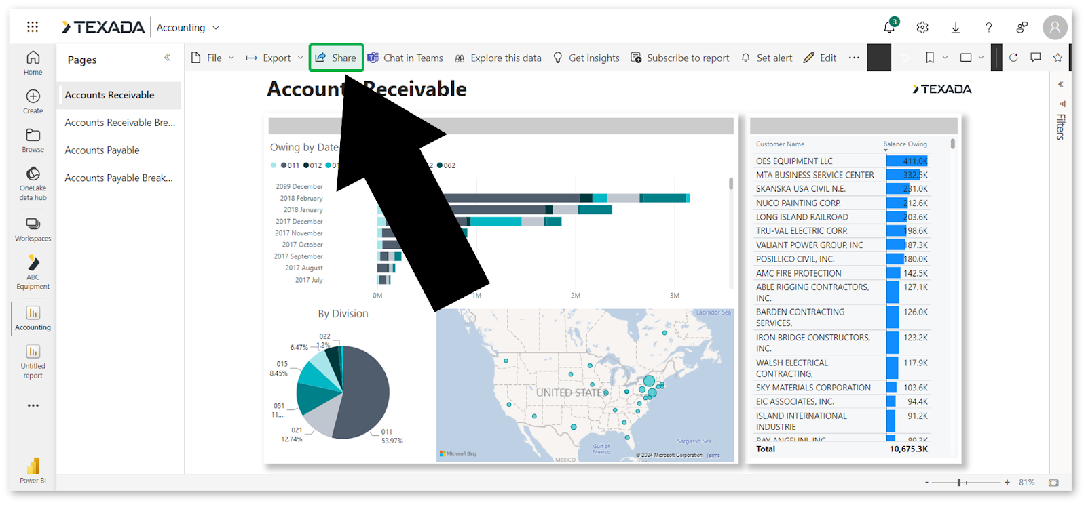
Task: Click the Edit button
Action: click(820, 58)
